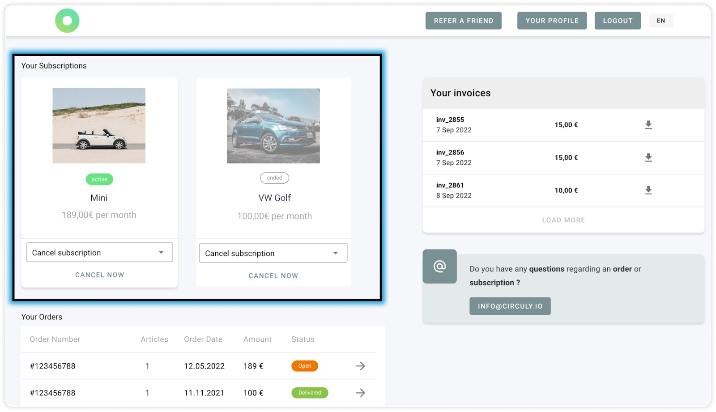Image resolution: width=716 pixels, height=412 pixels.
Task: Click the VW Golf car photo
Action: pos(273,126)
